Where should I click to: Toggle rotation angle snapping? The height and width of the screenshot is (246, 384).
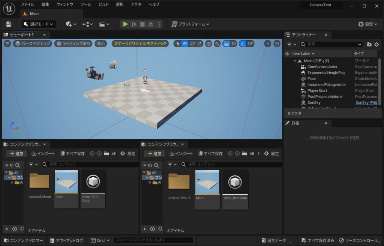coord(243,43)
